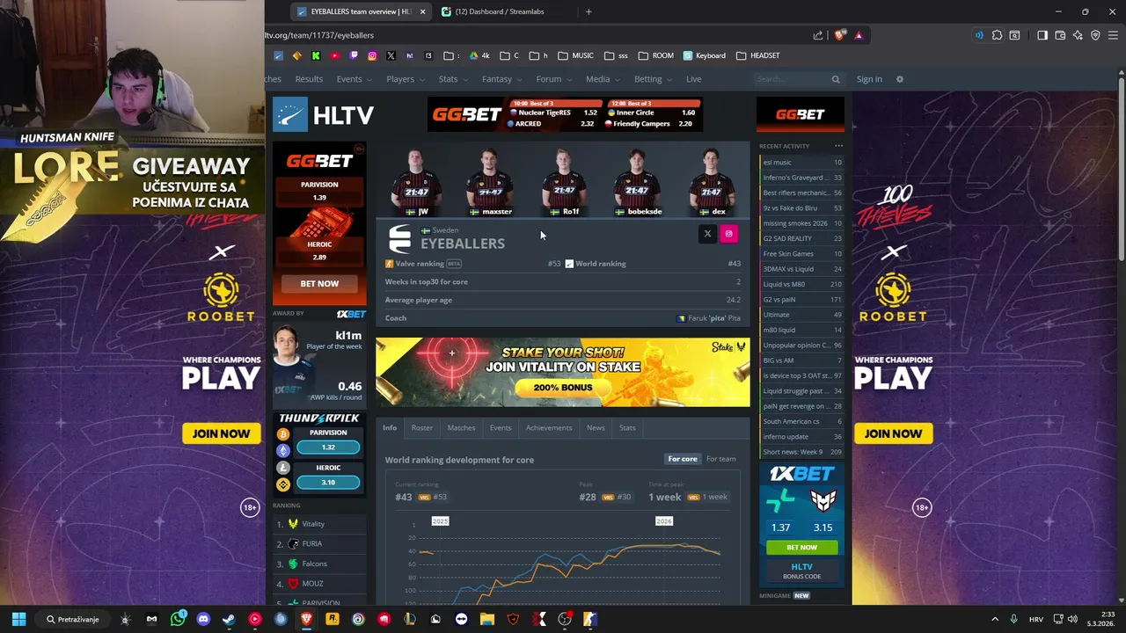
Task: Click the Sign in link
Action: pos(869,79)
